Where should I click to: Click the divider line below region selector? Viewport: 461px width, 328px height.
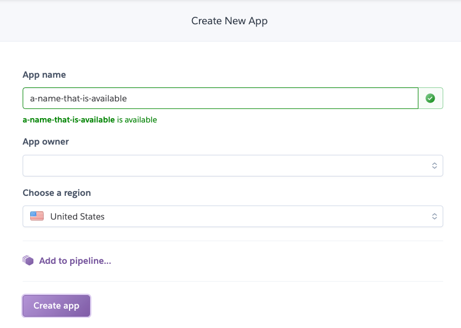232,241
